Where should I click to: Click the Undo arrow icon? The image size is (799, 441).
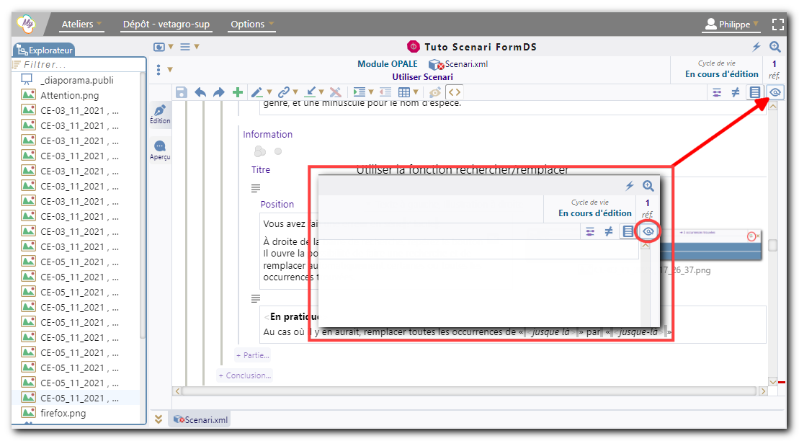pyautogui.click(x=200, y=92)
